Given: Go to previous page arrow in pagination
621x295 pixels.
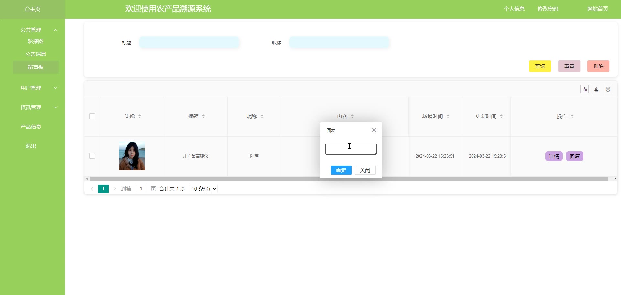Looking at the screenshot, I should [92, 189].
